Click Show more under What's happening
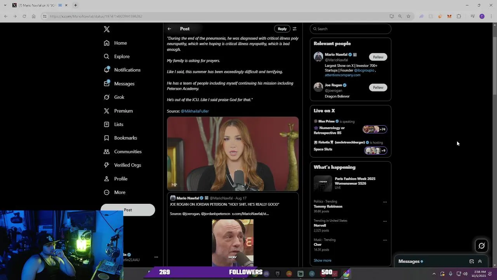This screenshot has width=497, height=280. pyautogui.click(x=322, y=261)
